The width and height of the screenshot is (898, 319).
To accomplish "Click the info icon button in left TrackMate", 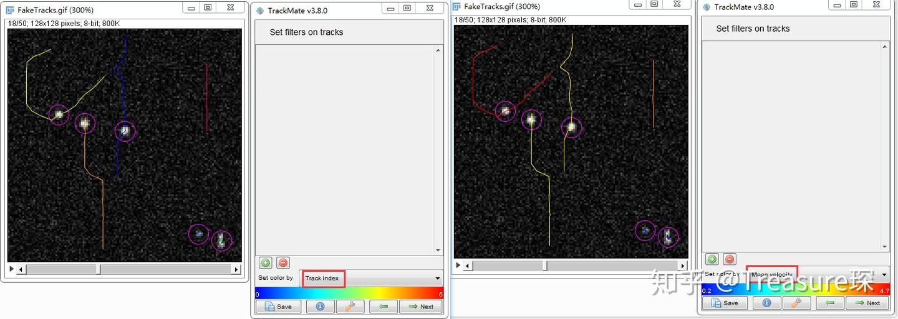I will [x=319, y=307].
